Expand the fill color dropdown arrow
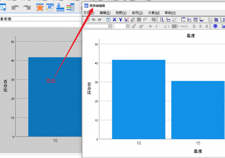 (x=178, y=26)
